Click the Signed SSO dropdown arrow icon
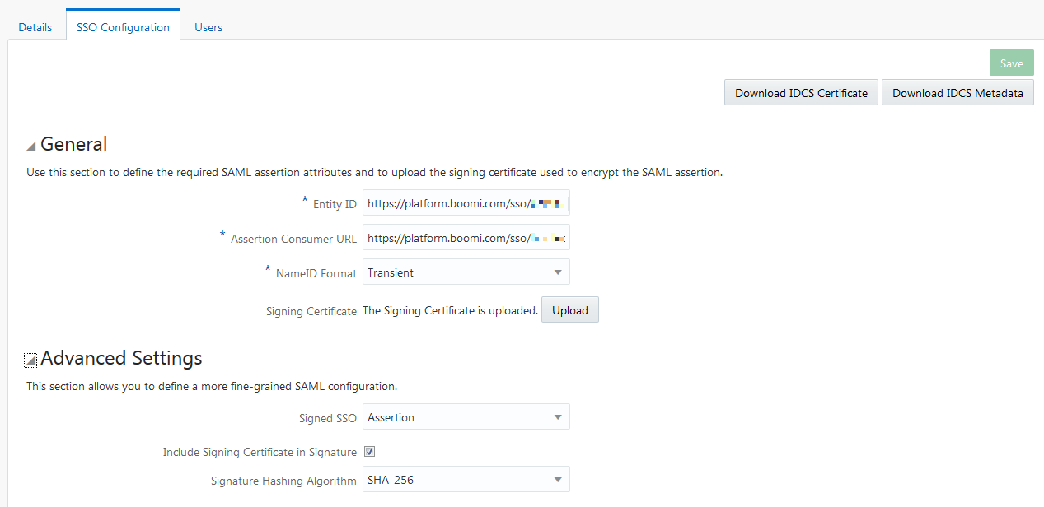Viewport: 1044px width, 507px height. click(558, 416)
